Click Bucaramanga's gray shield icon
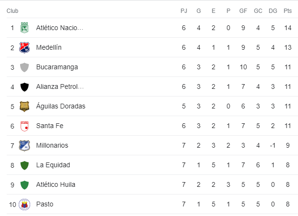The image size is (298, 216). click(24, 67)
